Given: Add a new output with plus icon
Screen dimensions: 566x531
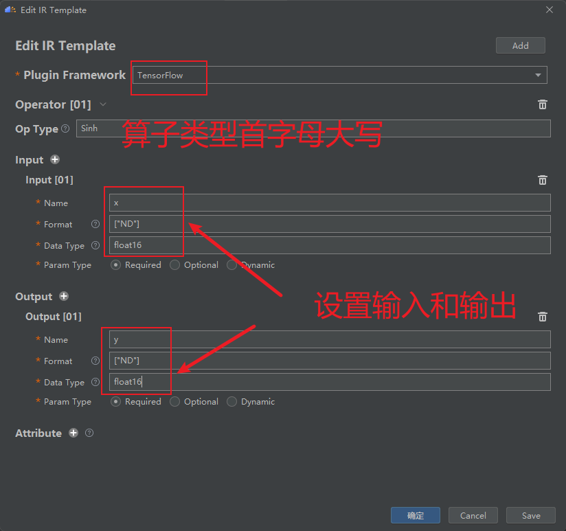Looking at the screenshot, I should 64,296.
